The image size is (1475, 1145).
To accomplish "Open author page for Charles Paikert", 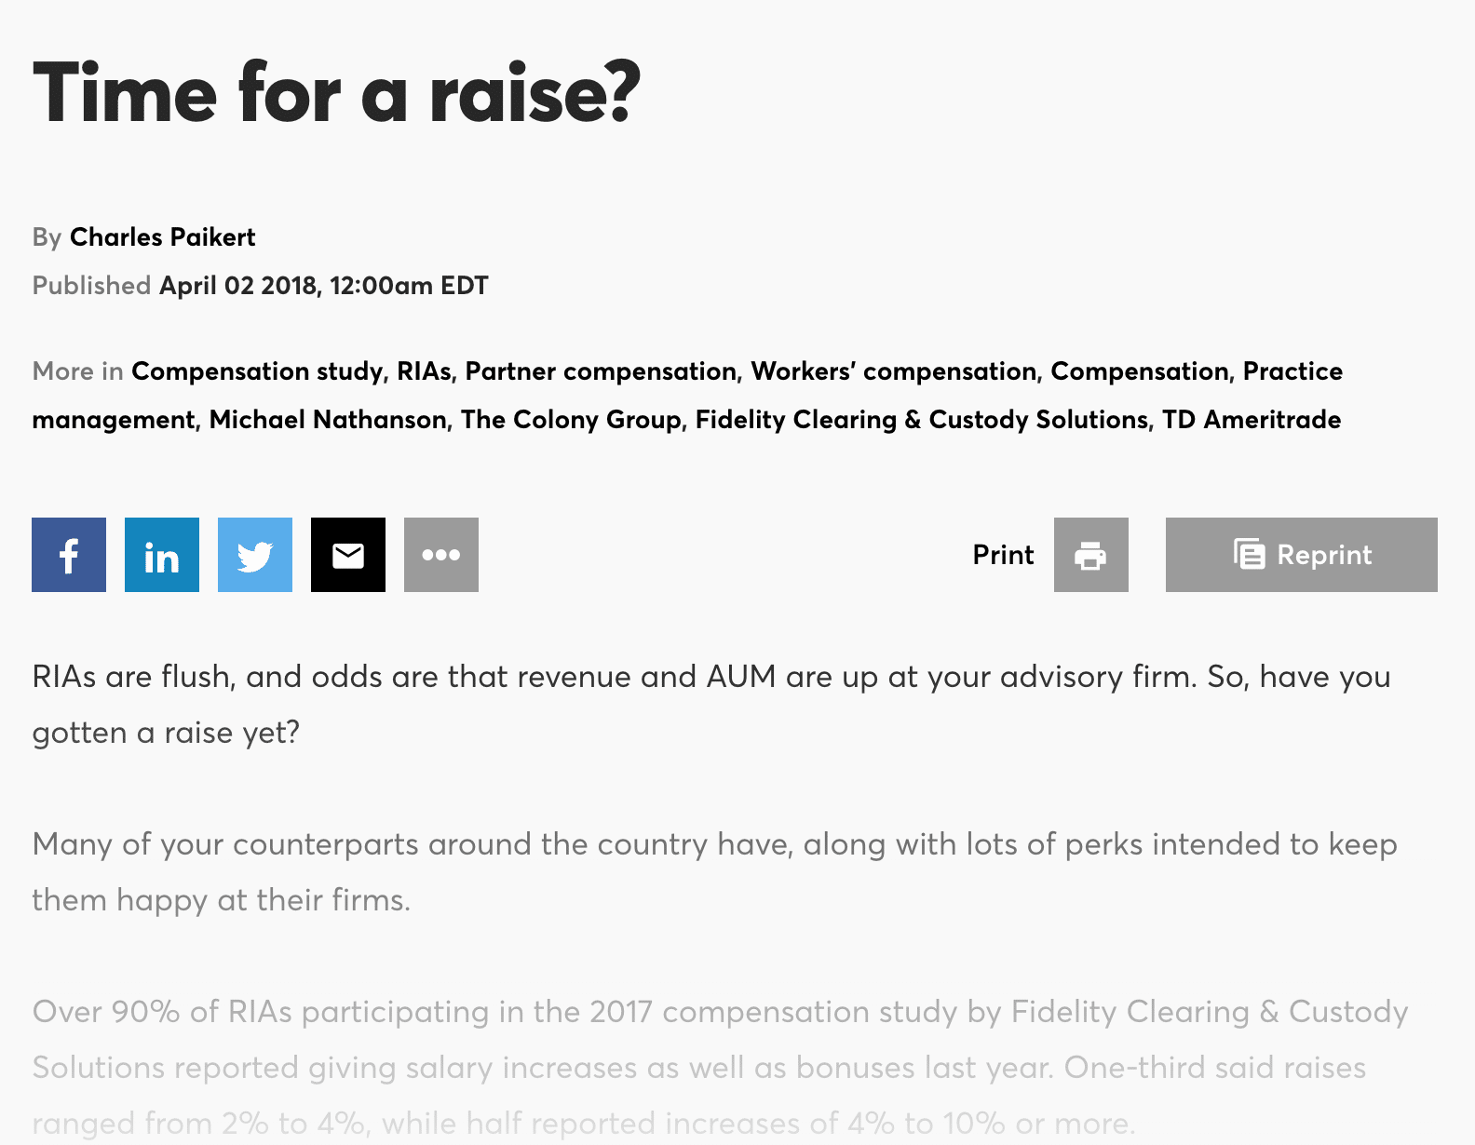I will tap(162, 237).
